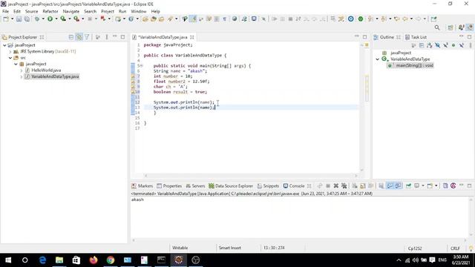The image size is (475, 267).
Task: Click the Back navigation arrow in toolbar
Action: click(x=405, y=19)
